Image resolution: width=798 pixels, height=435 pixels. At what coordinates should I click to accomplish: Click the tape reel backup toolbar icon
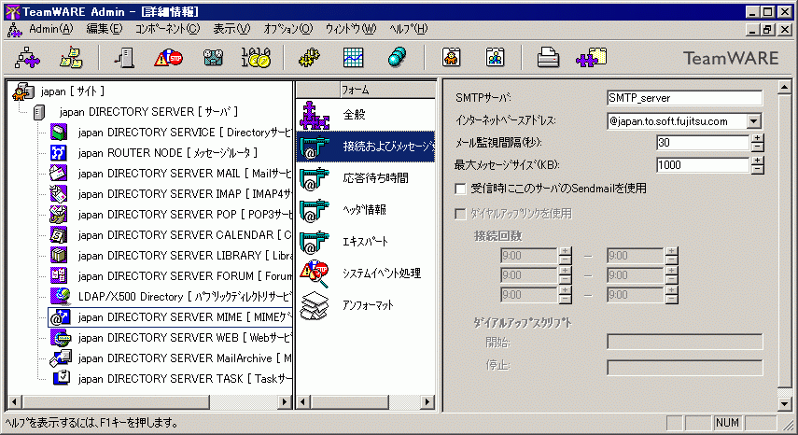(x=213, y=58)
